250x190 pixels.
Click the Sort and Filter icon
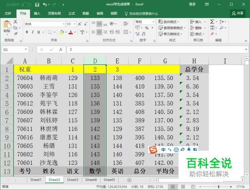pyautogui.click(x=221, y=22)
